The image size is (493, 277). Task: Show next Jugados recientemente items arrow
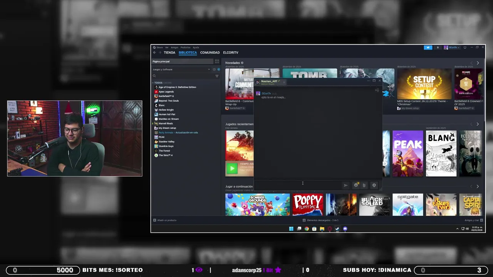pos(478,124)
